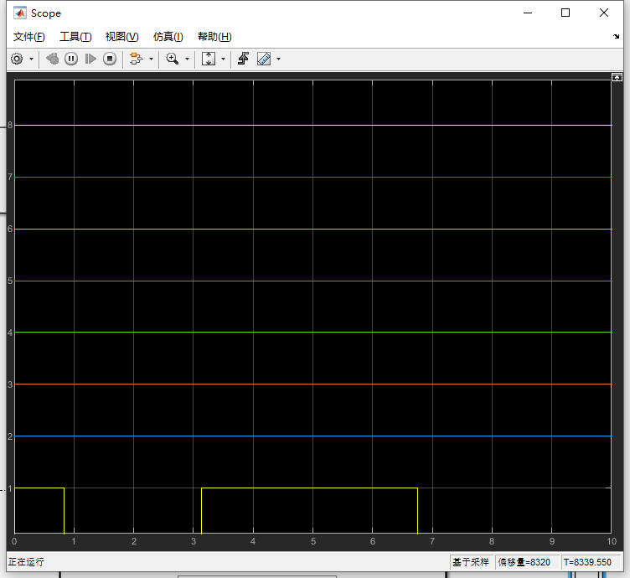Click the dock scope arrow icon

coord(617,37)
